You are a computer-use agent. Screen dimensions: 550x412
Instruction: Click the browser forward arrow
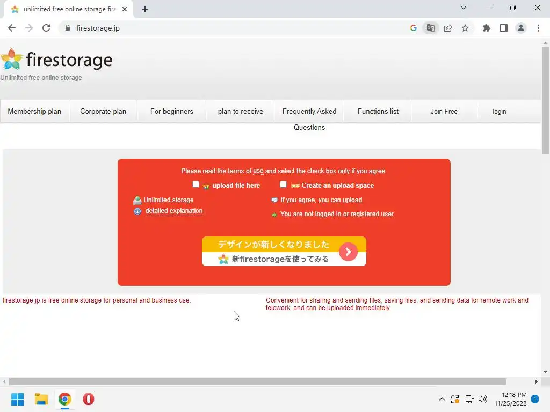(x=29, y=28)
